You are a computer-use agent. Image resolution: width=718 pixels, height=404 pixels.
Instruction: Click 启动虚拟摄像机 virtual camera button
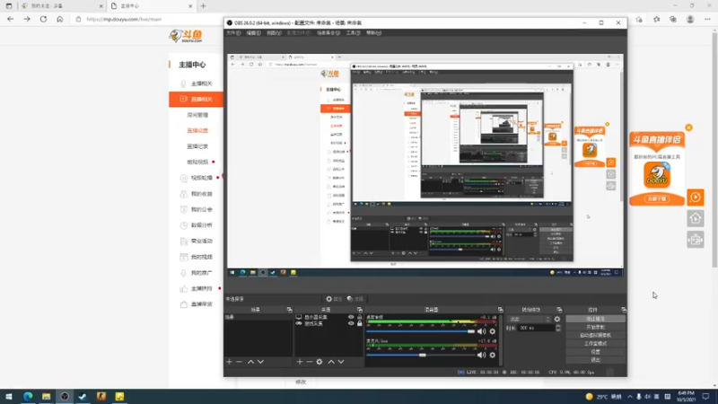(595, 335)
